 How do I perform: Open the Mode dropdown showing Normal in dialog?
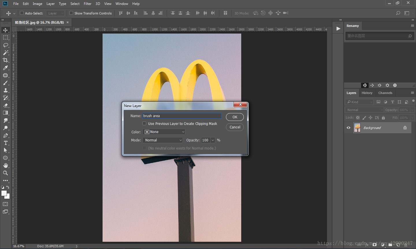click(x=163, y=140)
